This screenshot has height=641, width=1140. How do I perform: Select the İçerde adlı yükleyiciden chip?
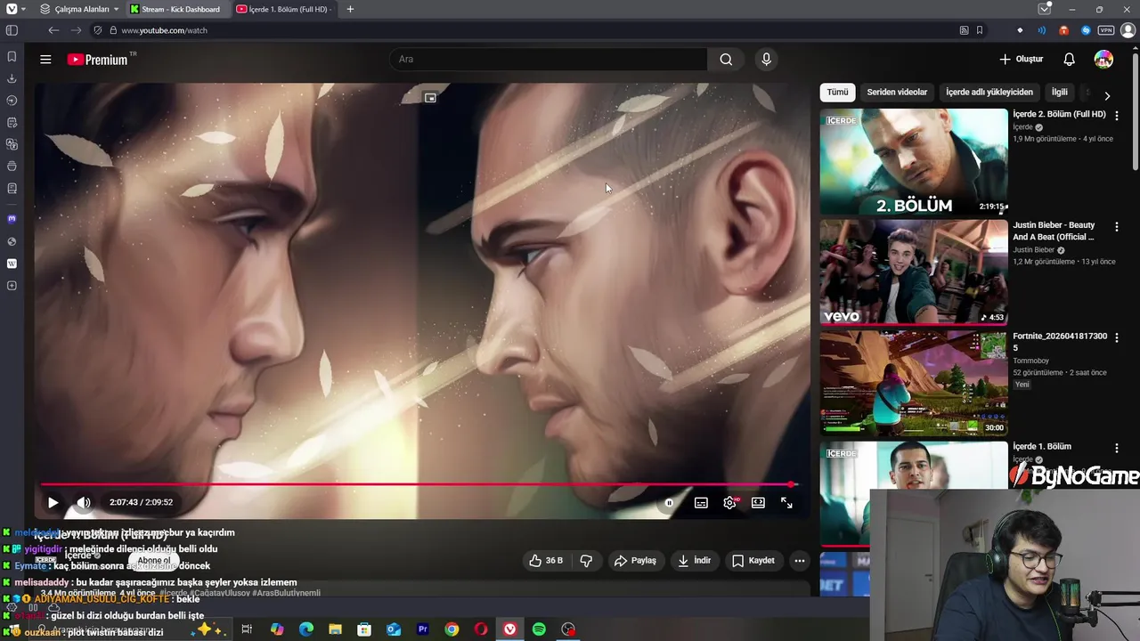click(989, 93)
